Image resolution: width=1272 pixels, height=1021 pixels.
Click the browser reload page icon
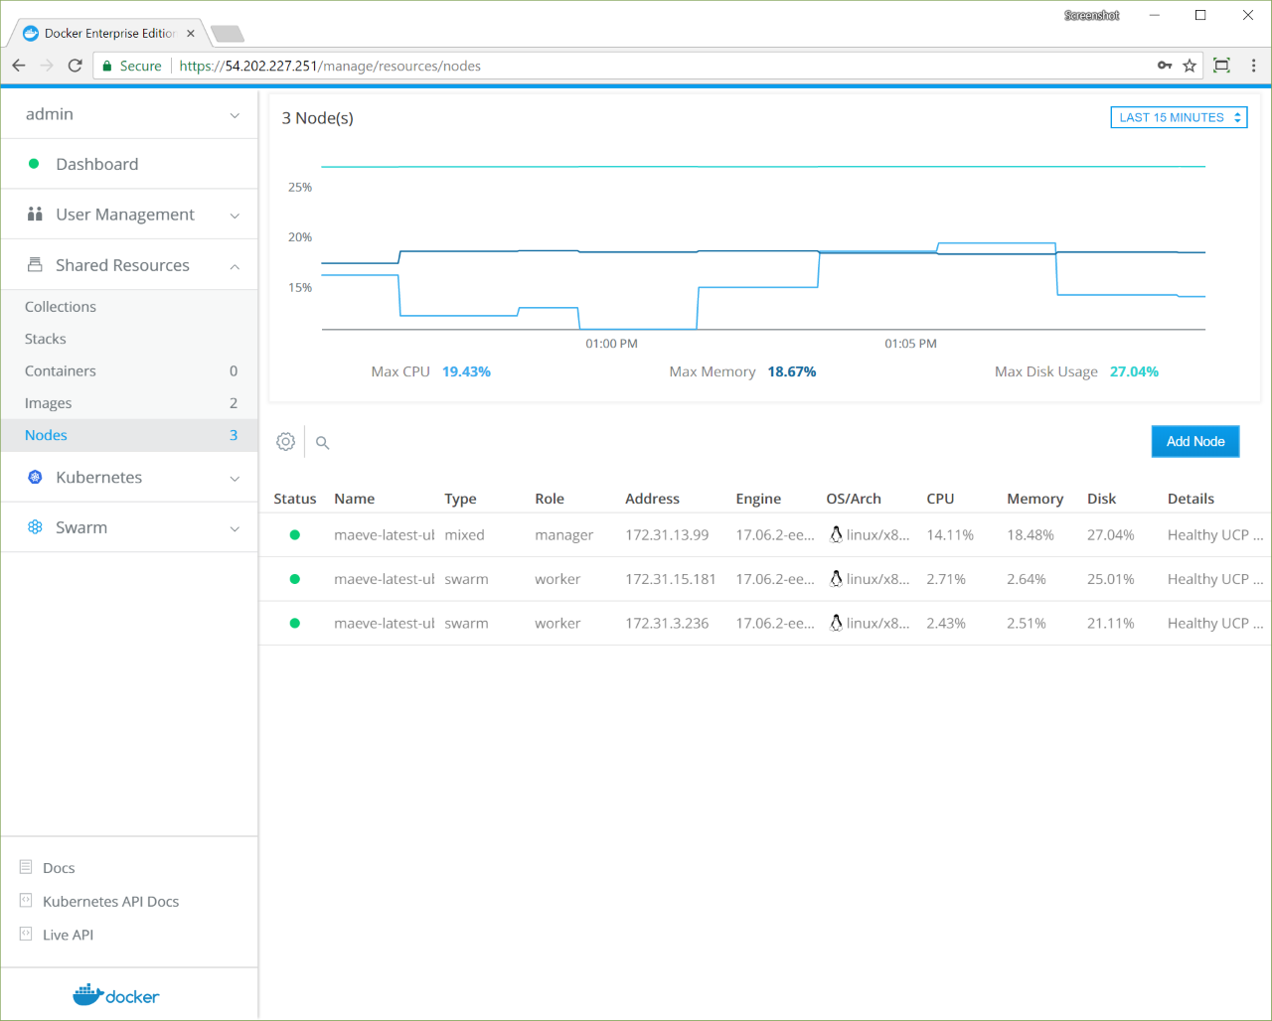click(75, 66)
